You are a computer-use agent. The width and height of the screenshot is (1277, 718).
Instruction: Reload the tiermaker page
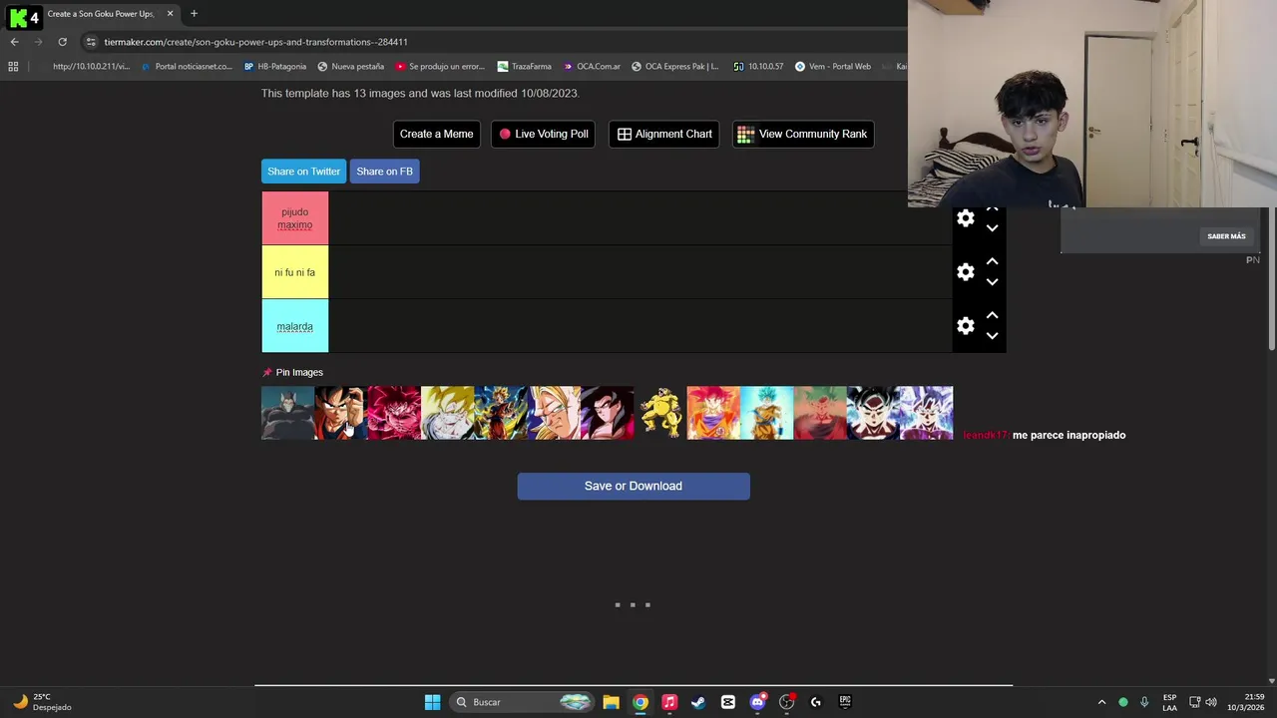pos(62,42)
